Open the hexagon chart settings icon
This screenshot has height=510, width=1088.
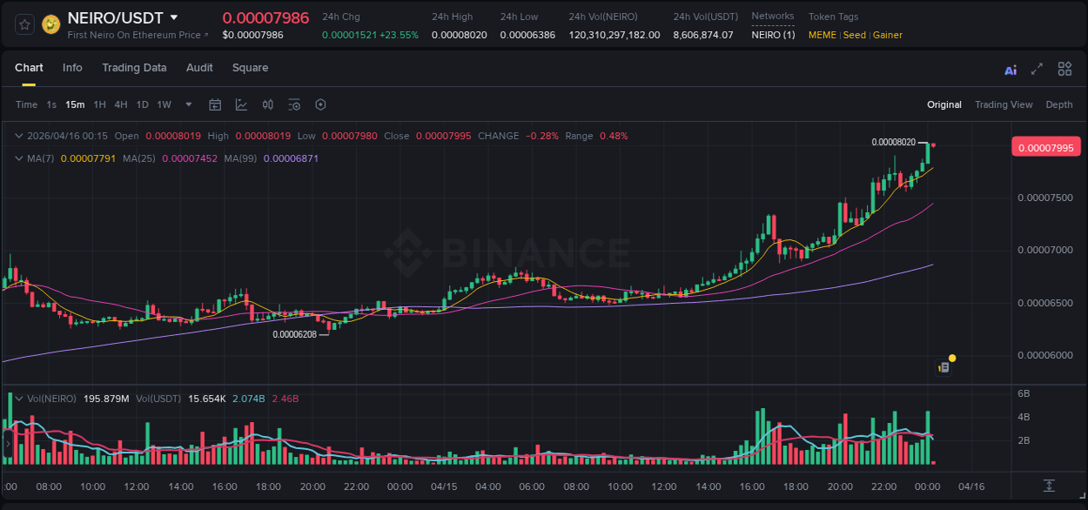coord(320,104)
